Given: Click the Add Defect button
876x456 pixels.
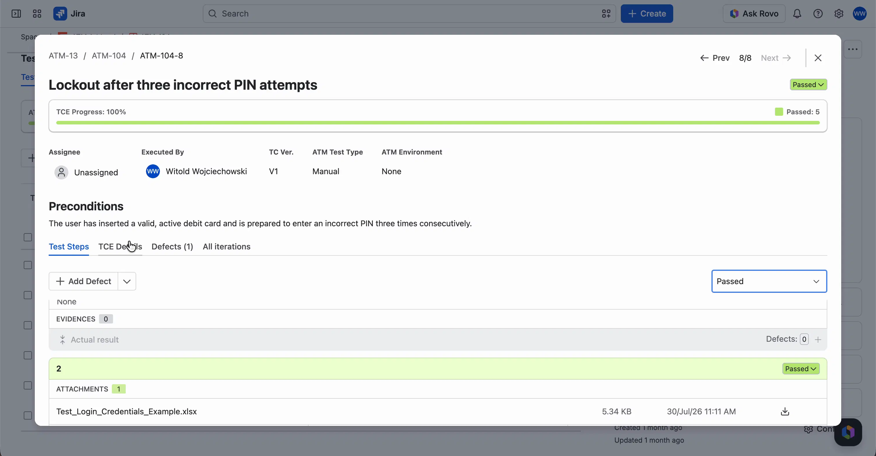Looking at the screenshot, I should point(84,281).
